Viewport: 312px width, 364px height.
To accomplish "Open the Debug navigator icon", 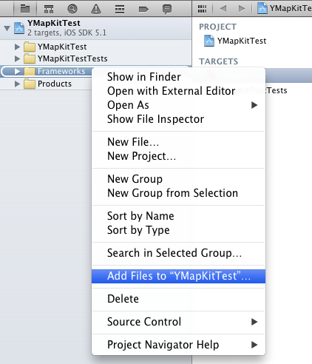I will coord(120,10).
